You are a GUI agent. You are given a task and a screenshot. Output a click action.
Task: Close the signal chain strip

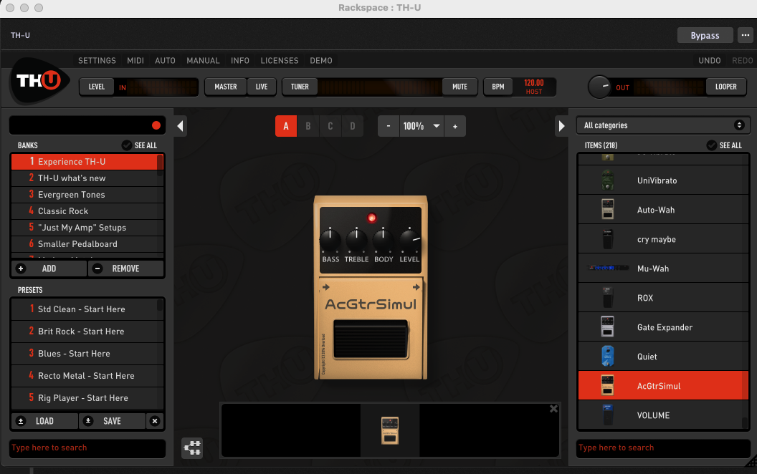(553, 409)
